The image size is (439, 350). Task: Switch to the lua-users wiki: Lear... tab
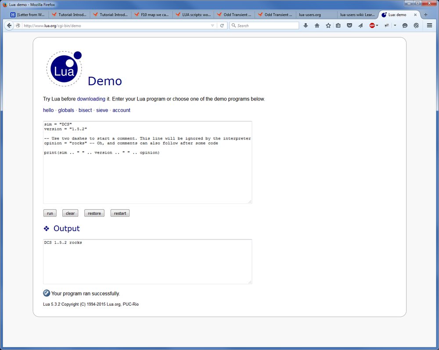(x=357, y=14)
